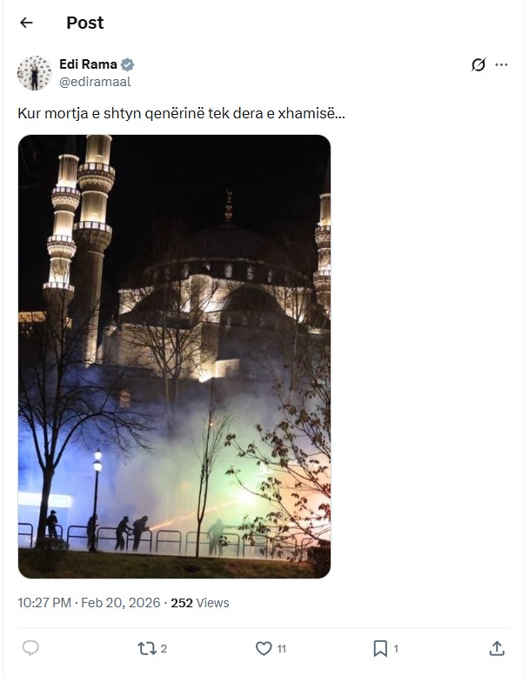Like the post with the heart icon
529x676 pixels.
pyautogui.click(x=264, y=648)
